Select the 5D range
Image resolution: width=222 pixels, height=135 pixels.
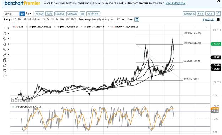click(19, 20)
